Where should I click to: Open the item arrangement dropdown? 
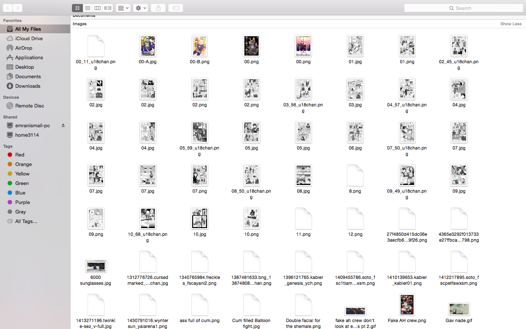coord(123,8)
